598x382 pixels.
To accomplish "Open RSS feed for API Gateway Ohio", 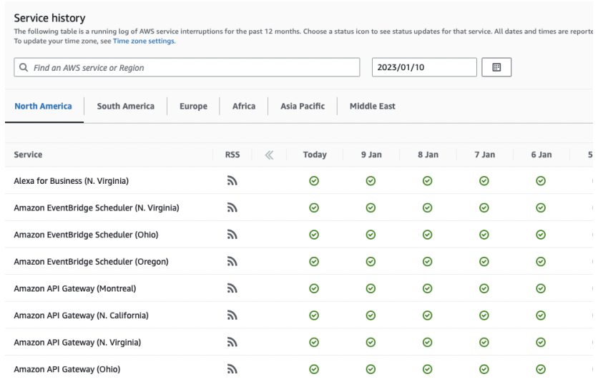I will click(232, 369).
